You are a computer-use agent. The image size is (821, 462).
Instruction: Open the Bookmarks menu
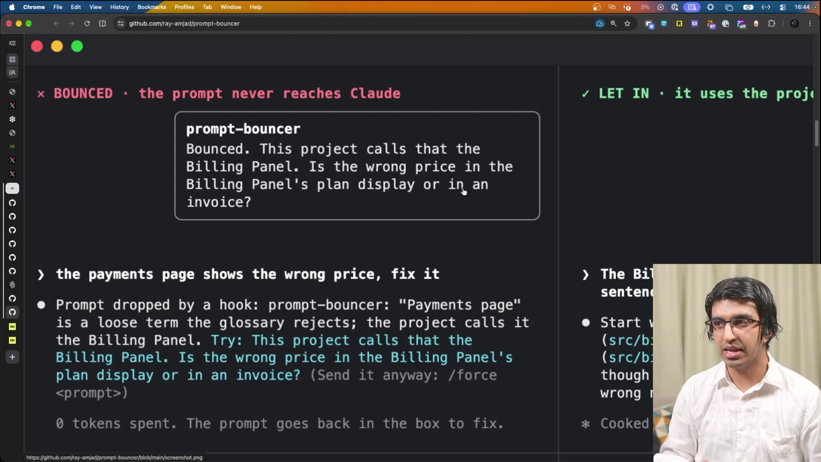(151, 7)
